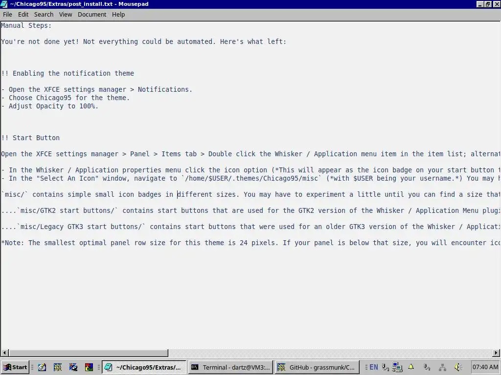Click the EN keyboard layout indicator

point(373,367)
